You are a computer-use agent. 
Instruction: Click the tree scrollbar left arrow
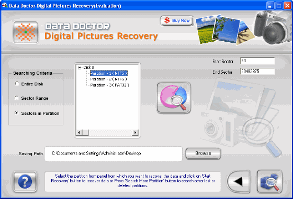[x=79, y=132]
